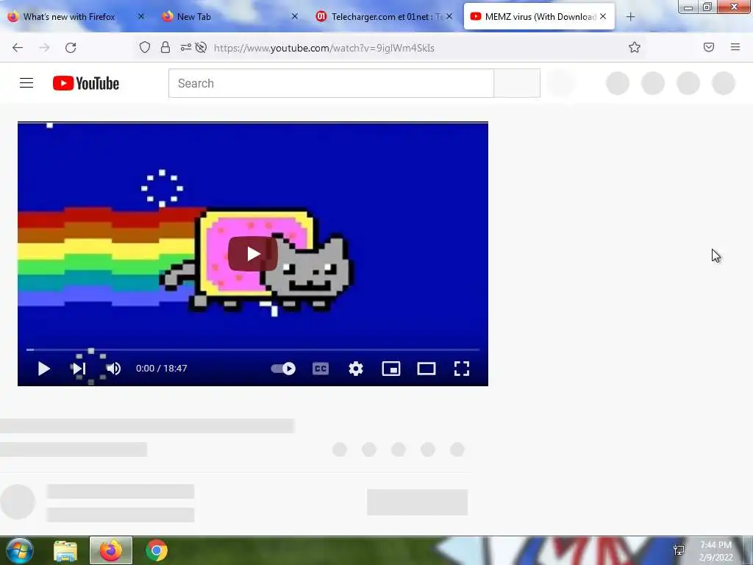Open video settings gear
Viewport: 753px width, 565px height.
356,369
